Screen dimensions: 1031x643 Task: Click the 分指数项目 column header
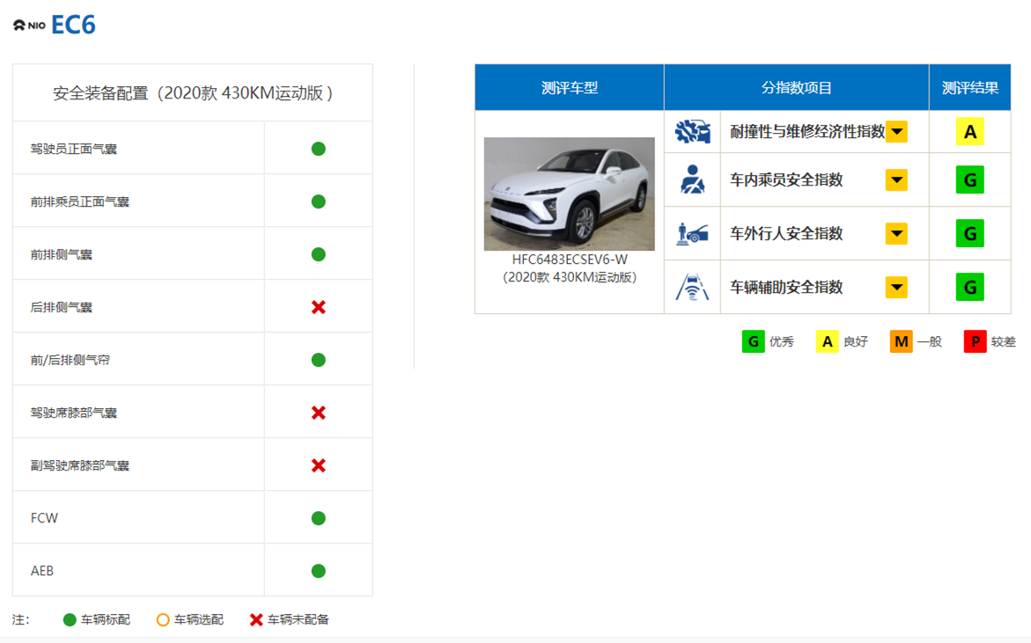click(x=796, y=87)
